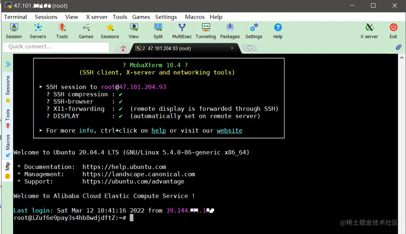The height and width of the screenshot is (234, 406).
Task: Click the help link in terminal banner
Action: pos(159,130)
